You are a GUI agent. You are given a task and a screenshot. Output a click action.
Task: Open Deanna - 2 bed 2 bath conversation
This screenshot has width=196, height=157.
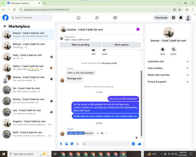point(27,79)
